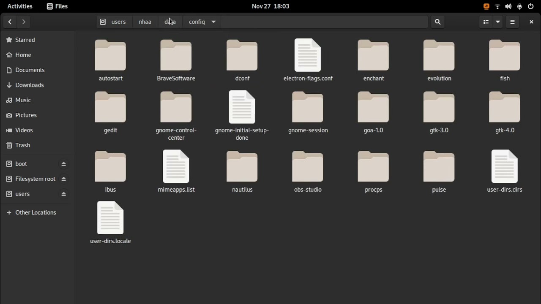Select the nautilus folder
The height and width of the screenshot is (304, 541).
[242, 171]
